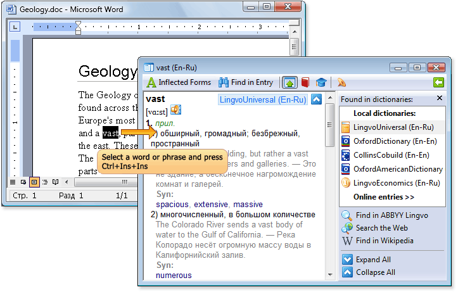Viewport: 458px width, 292px height.
Task: Minimize the vast (En-Ru) window
Action: 398,68
